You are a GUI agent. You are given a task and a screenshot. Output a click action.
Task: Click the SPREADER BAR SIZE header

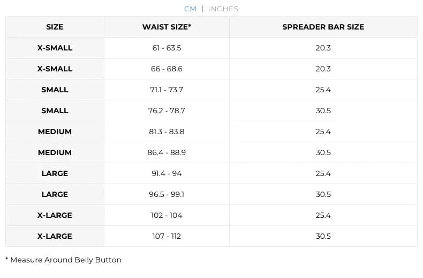[323, 27]
